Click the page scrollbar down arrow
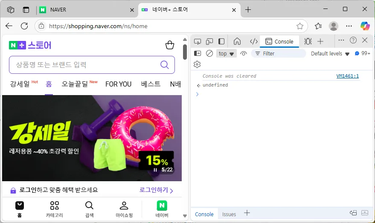The height and width of the screenshot is (223, 375). pos(185,216)
